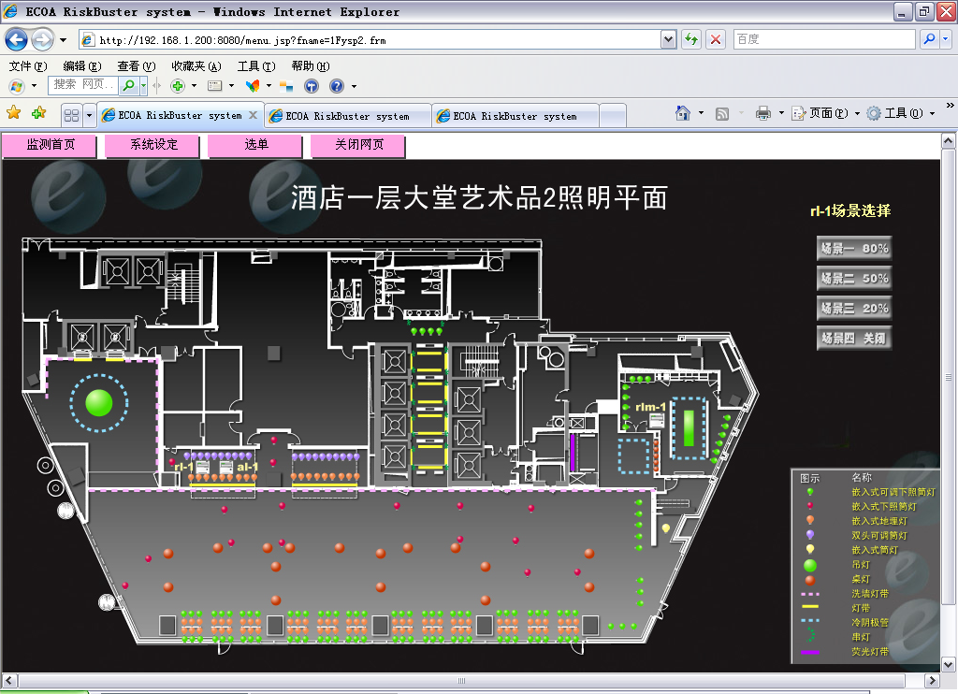Image resolution: width=958 pixels, height=694 pixels.
Task: Open the Quick Tabs grid icon
Action: 71,115
